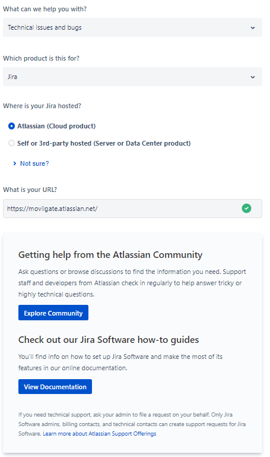Open the 'Which product is this for' Jira dropdown
The height and width of the screenshot is (457, 270).
pyautogui.click(x=132, y=77)
